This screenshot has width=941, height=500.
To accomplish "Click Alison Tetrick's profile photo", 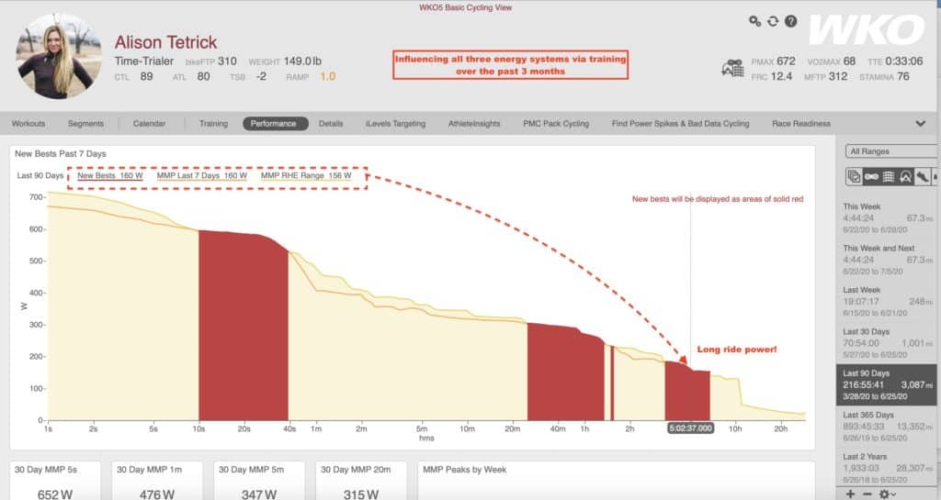I will (x=58, y=56).
